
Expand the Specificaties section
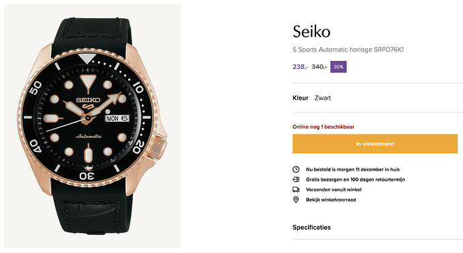coord(311,228)
